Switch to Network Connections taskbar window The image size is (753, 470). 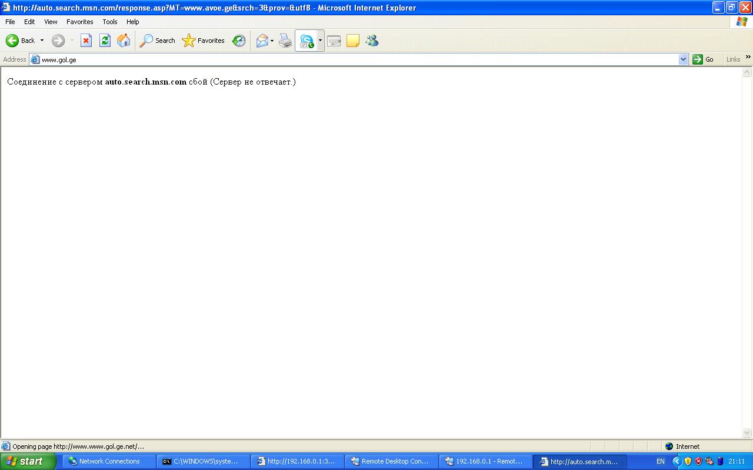pyautogui.click(x=109, y=461)
